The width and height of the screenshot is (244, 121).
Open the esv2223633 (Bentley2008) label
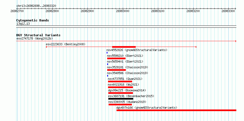[x=66, y=44]
